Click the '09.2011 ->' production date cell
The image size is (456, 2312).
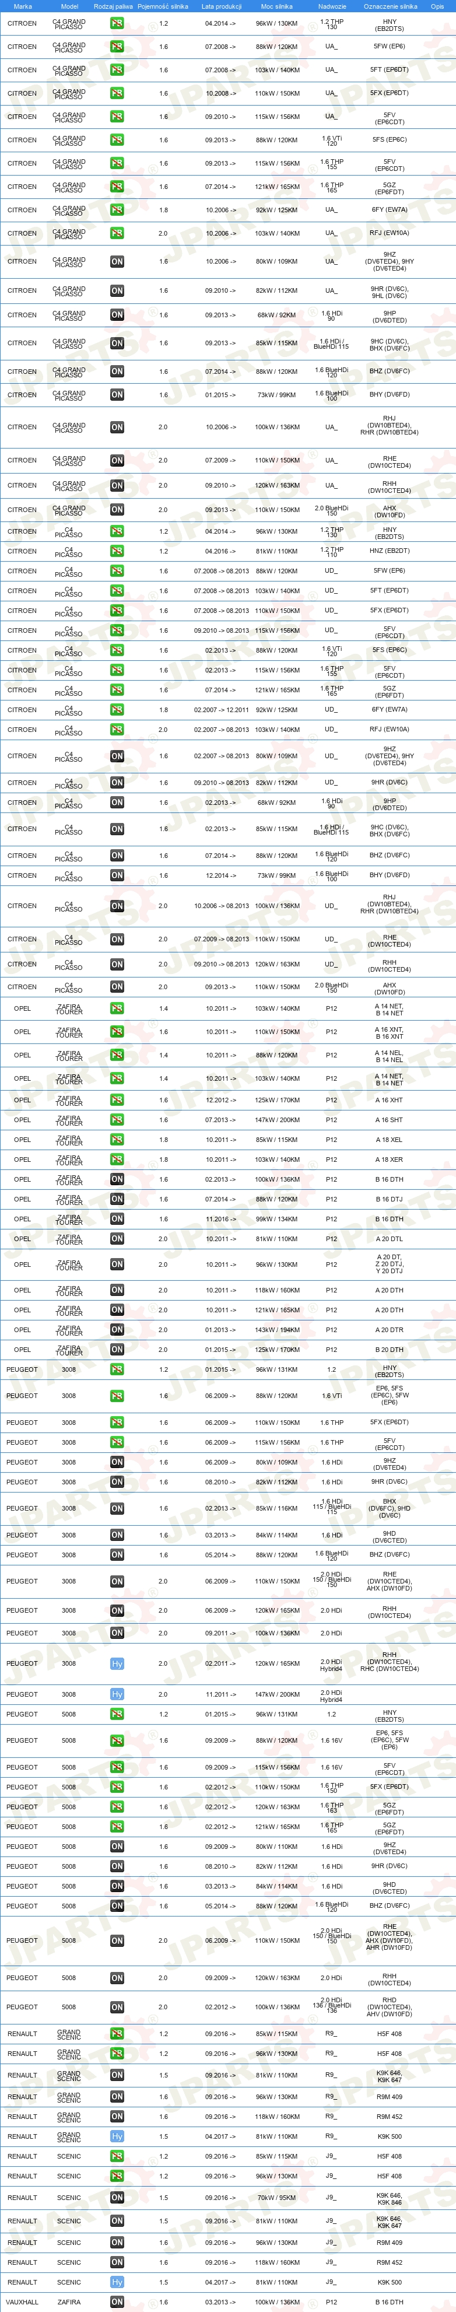click(x=221, y=1634)
